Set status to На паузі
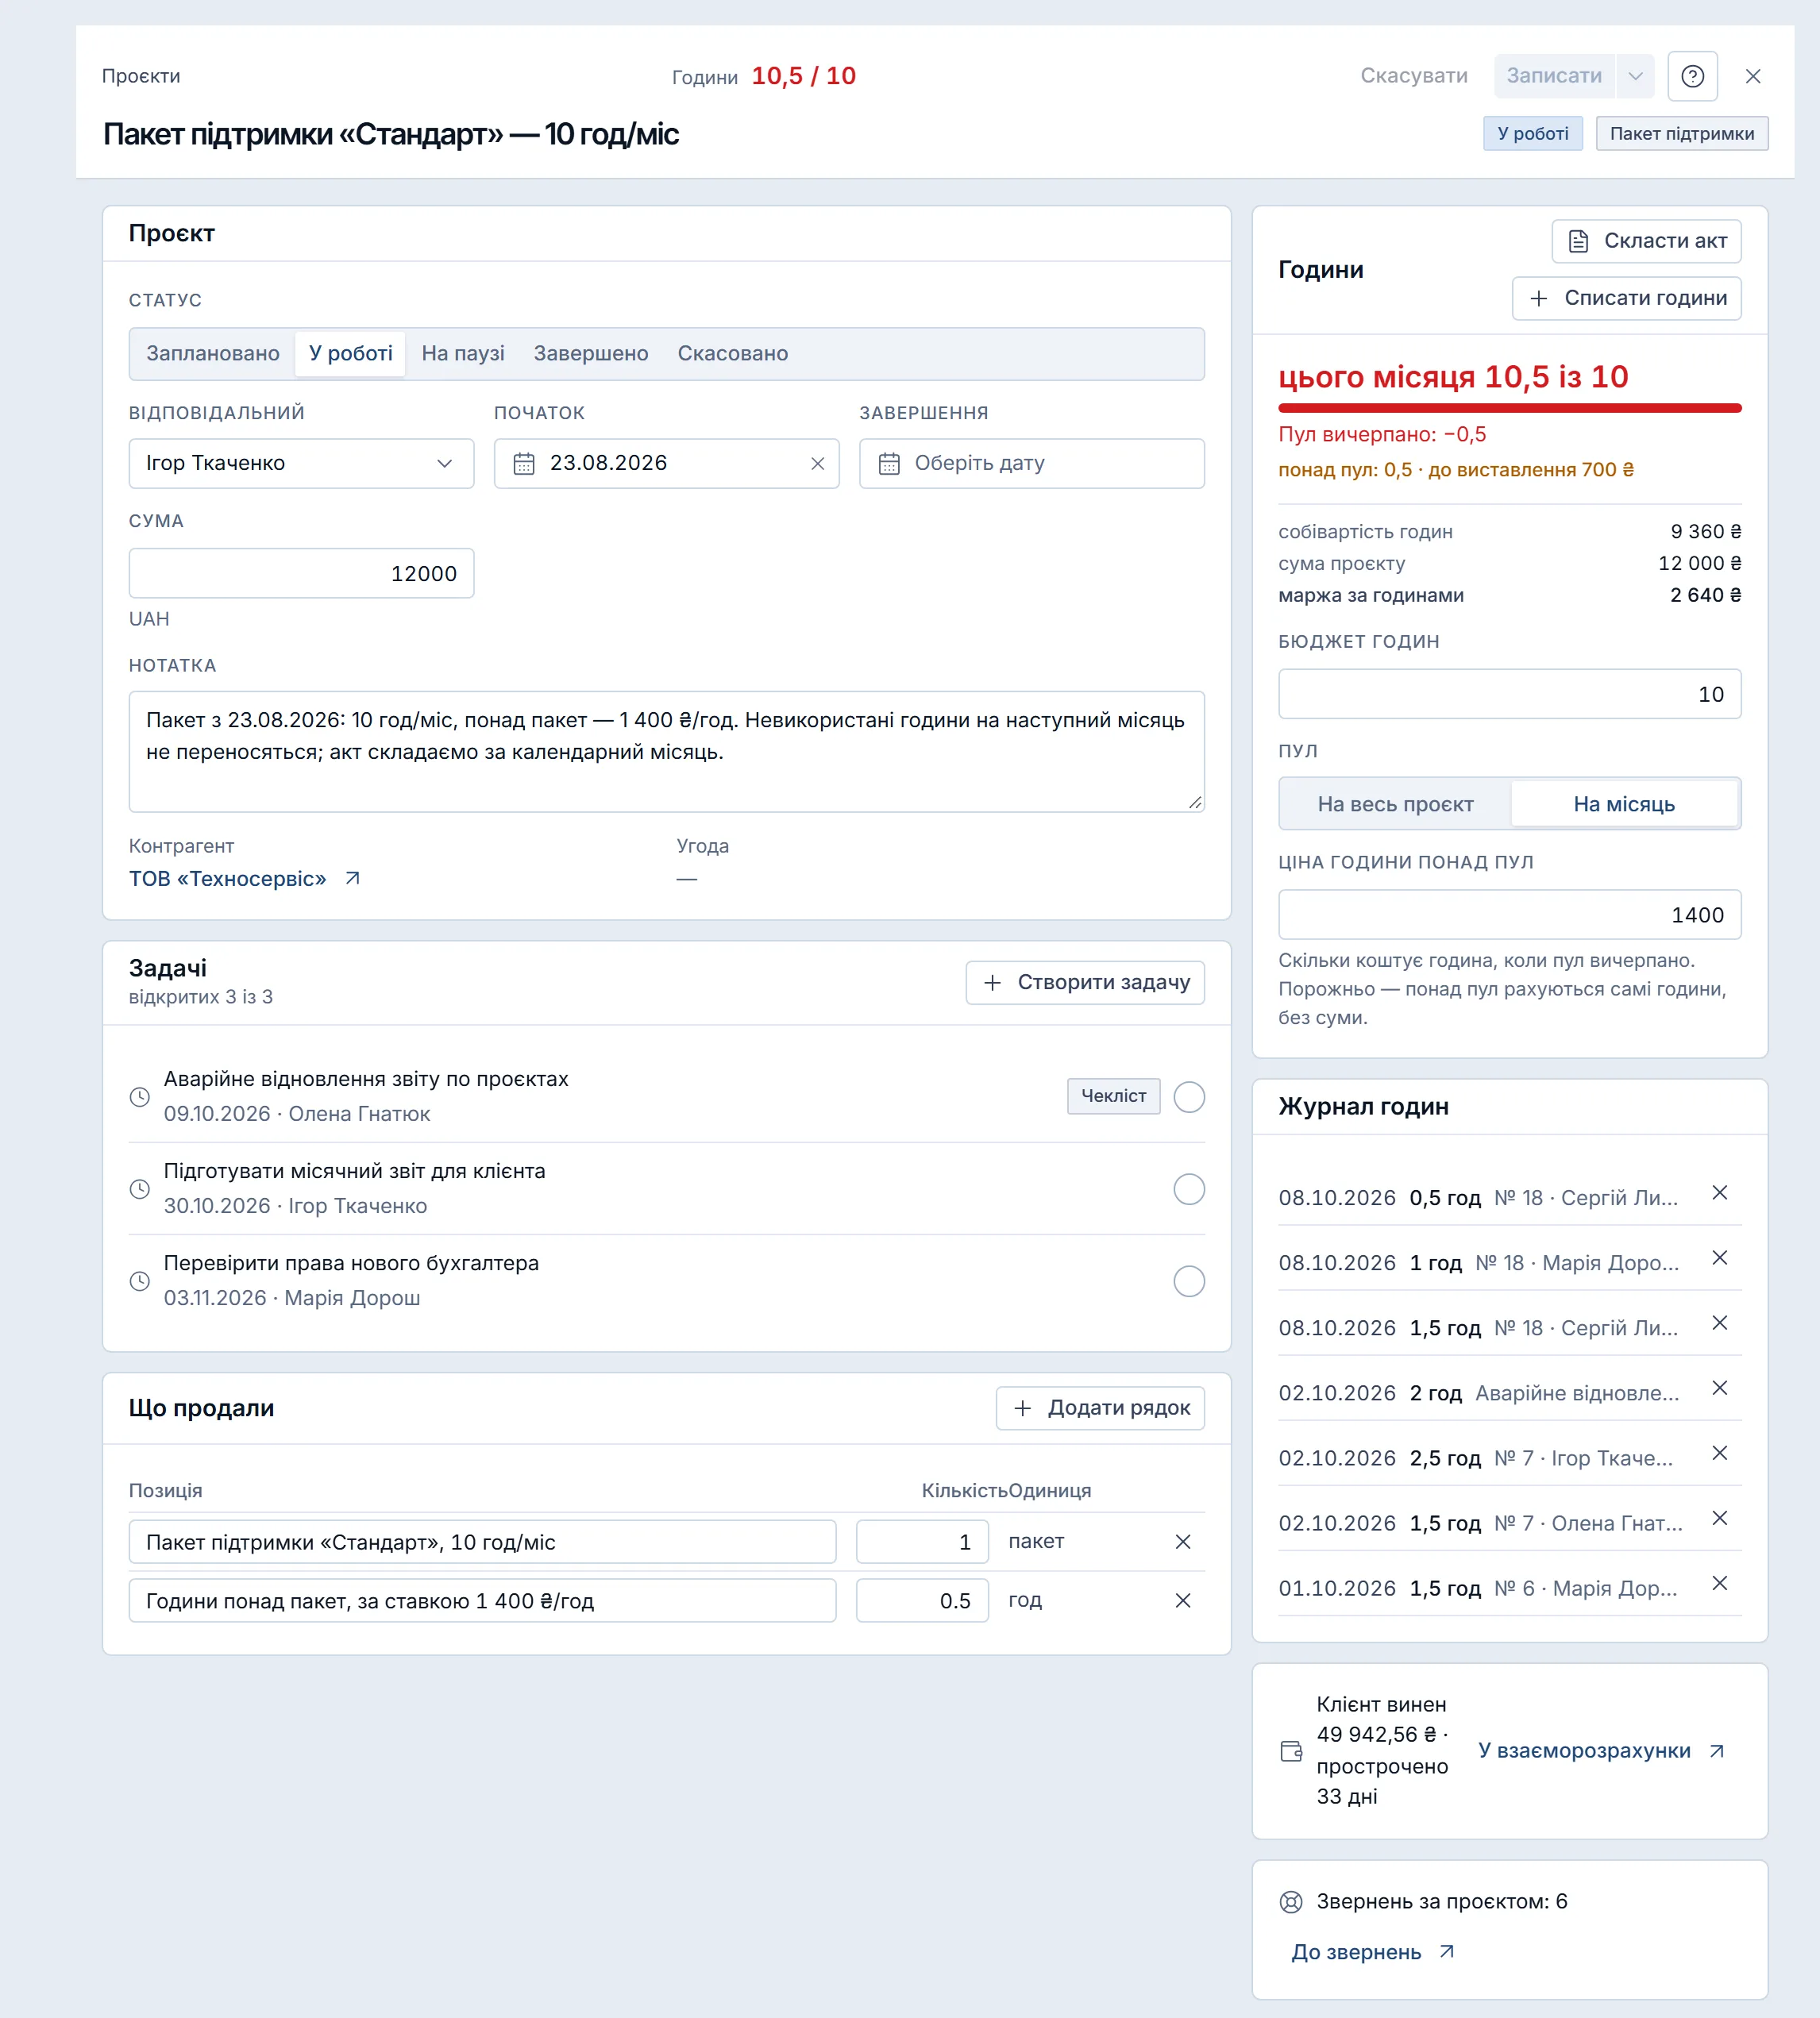This screenshot has width=1820, height=2018. click(463, 354)
